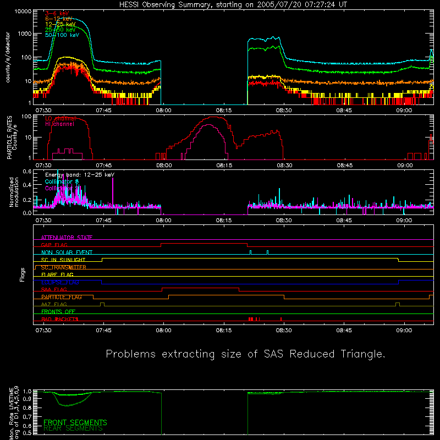This screenshot has width=440, height=440.
Task: Select the orange '6-12 keV' legend entry
Action: [59, 19]
